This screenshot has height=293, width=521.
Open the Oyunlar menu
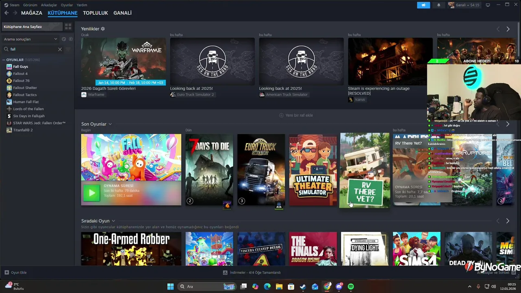67,5
